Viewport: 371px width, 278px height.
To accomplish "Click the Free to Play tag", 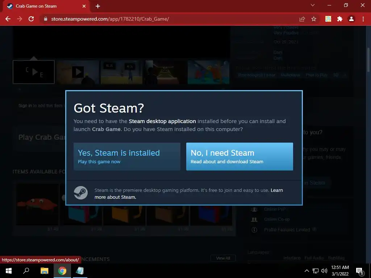I will click(317, 75).
